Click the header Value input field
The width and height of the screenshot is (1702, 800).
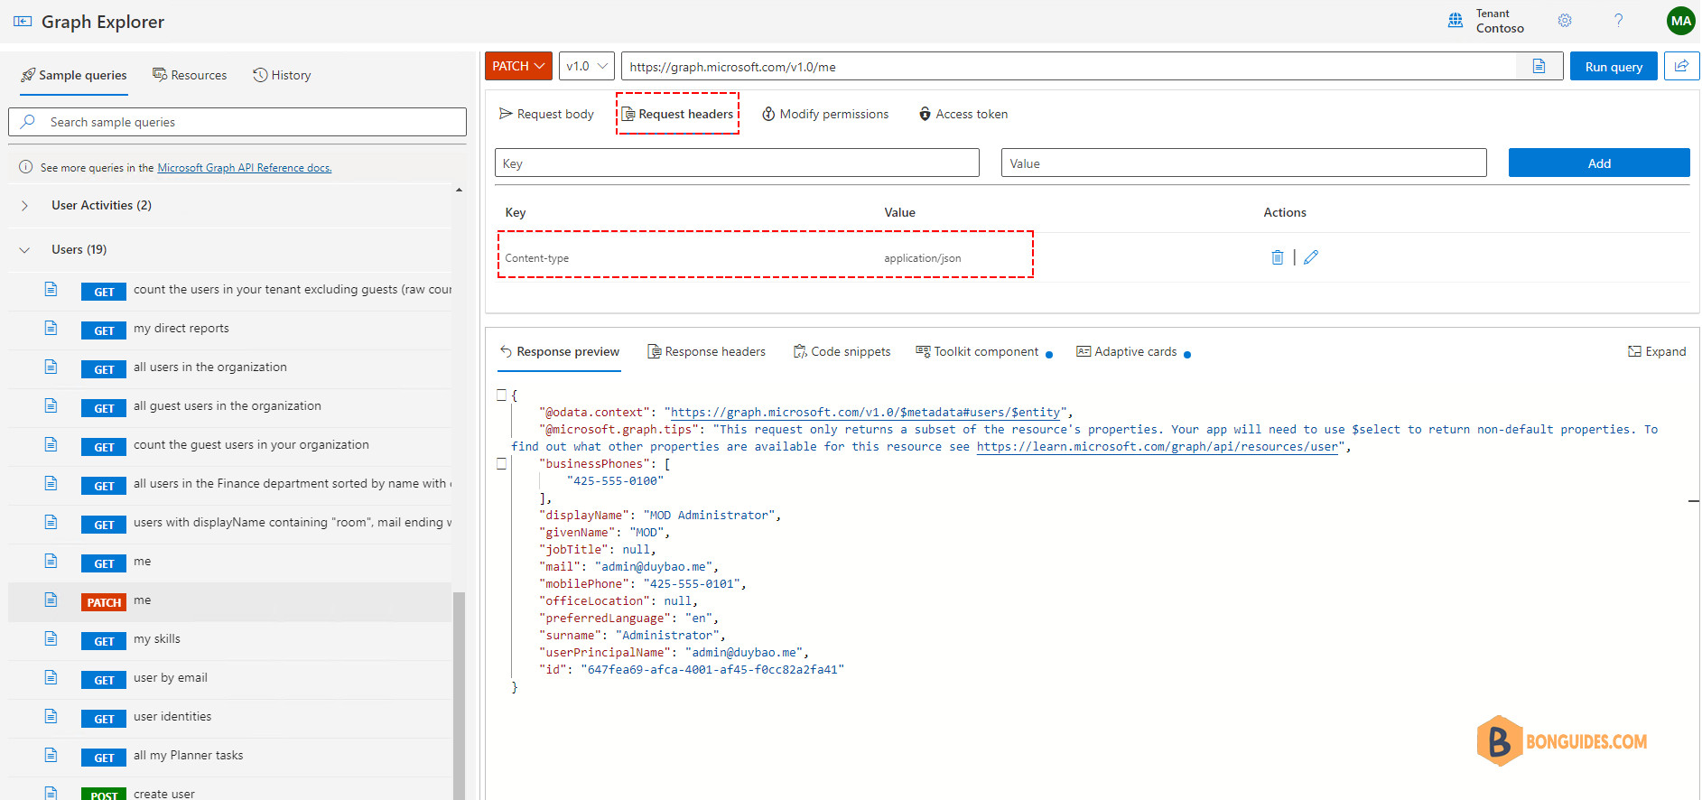pyautogui.click(x=1243, y=163)
